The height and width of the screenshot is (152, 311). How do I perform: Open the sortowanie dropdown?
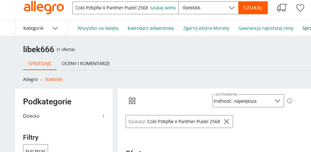[x=248, y=101]
